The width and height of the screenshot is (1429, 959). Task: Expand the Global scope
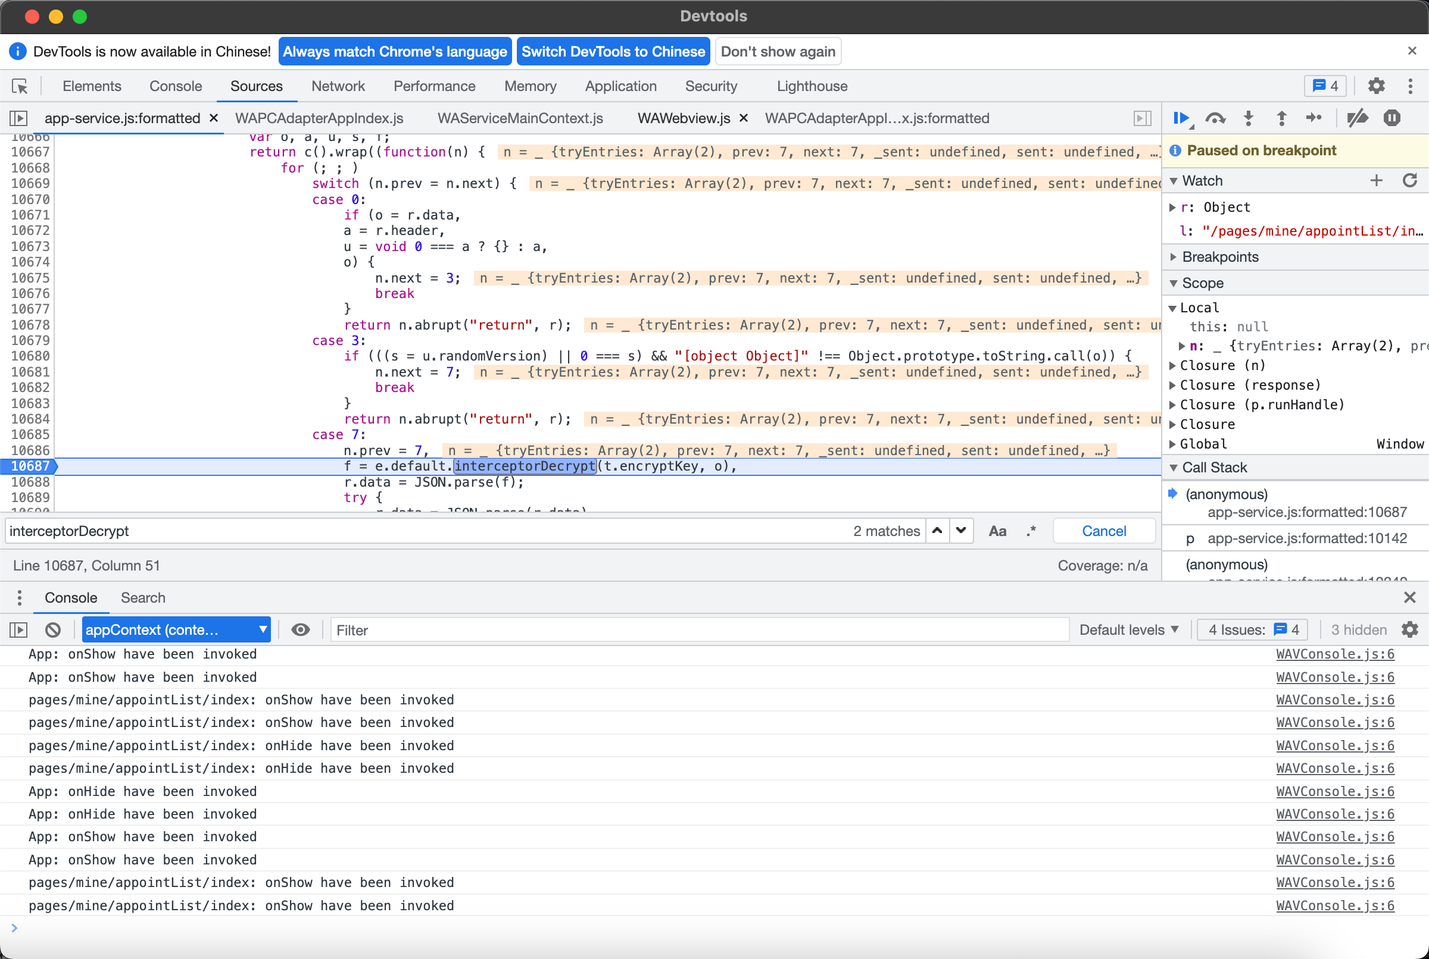point(1172,444)
